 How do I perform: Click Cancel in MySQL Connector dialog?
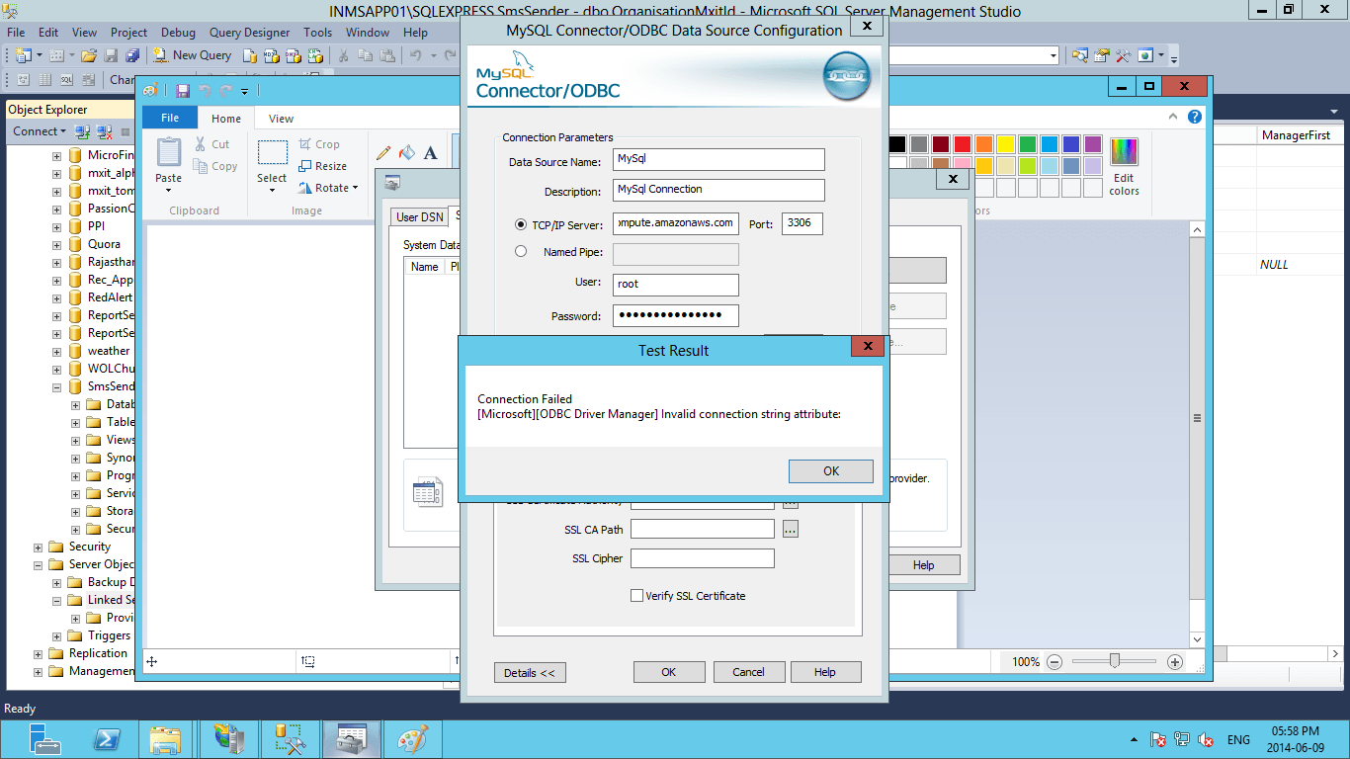click(749, 672)
